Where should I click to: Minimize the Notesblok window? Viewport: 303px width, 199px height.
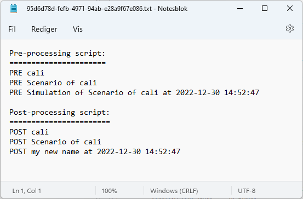240,9
